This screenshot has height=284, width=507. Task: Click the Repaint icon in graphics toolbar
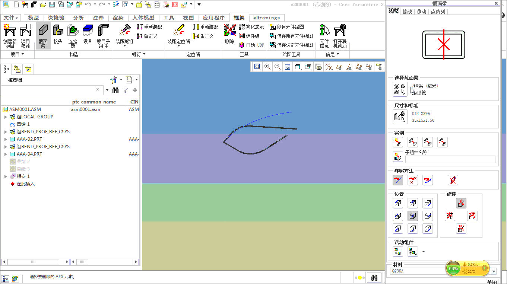[x=288, y=67]
